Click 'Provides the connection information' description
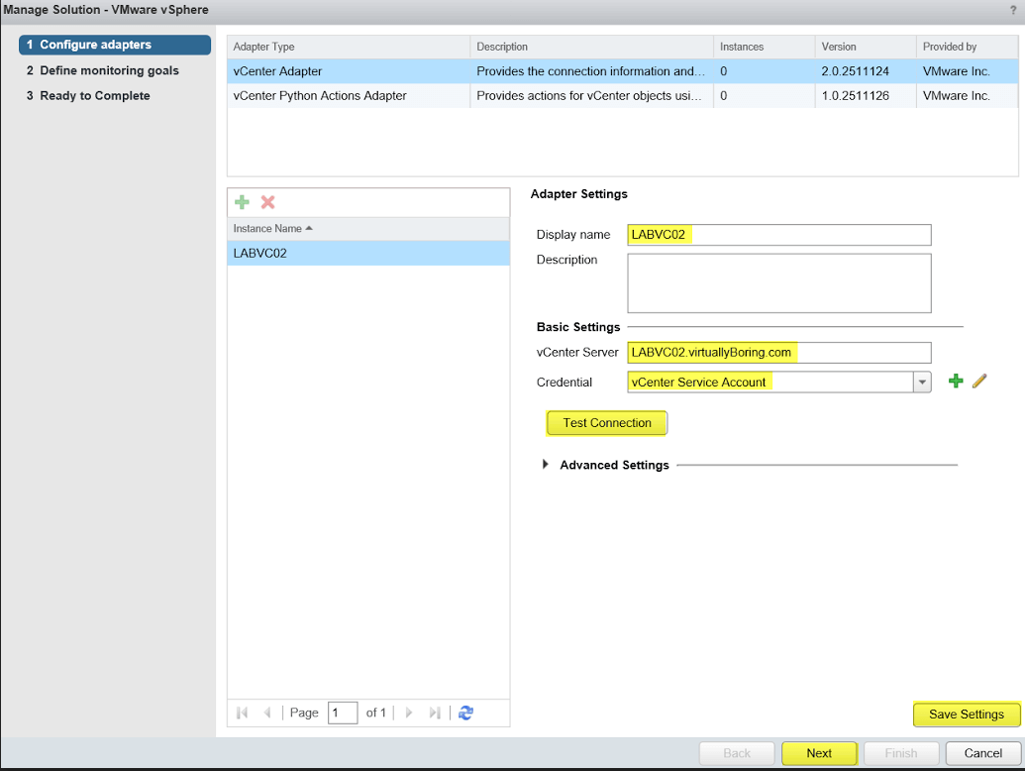 click(591, 71)
